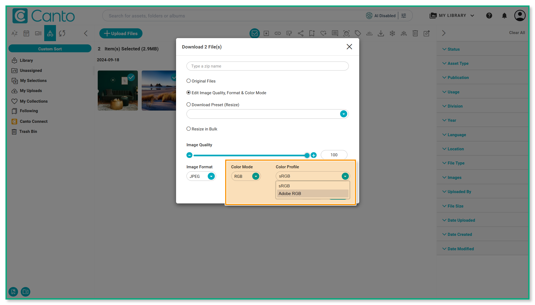This screenshot has height=305, width=535.
Task: Choose Download Preset (Resize) radio button
Action: click(x=189, y=105)
